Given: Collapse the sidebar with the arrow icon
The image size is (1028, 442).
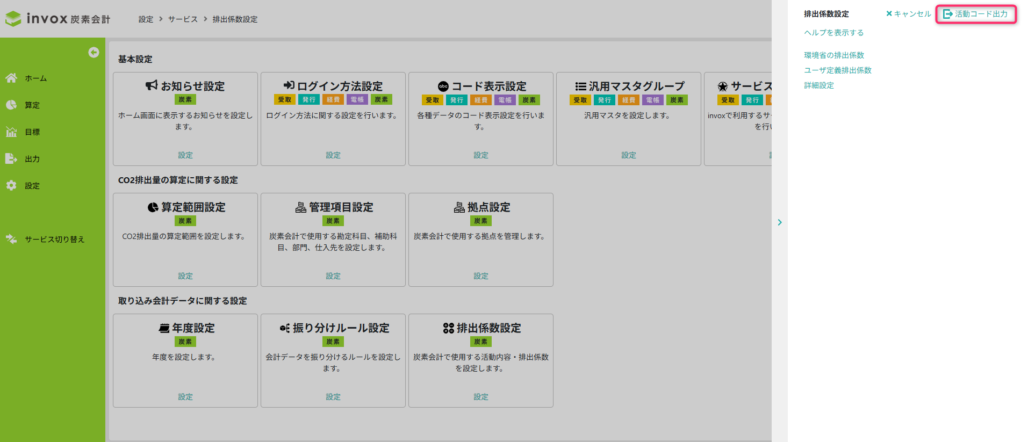Looking at the screenshot, I should point(94,52).
